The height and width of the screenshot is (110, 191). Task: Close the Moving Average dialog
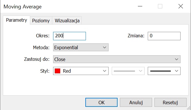click(x=181, y=6)
